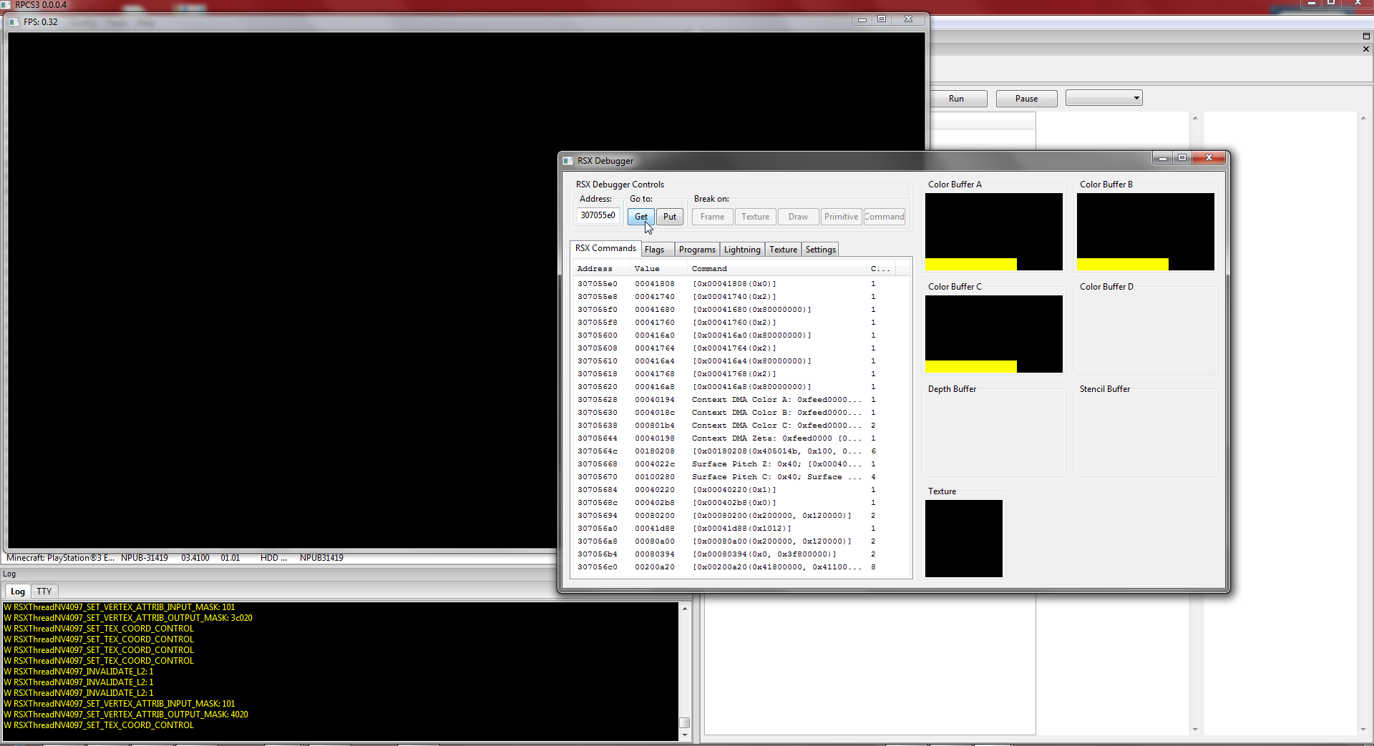This screenshot has width=1374, height=746.
Task: Open the Lightning tab
Action: pos(742,250)
